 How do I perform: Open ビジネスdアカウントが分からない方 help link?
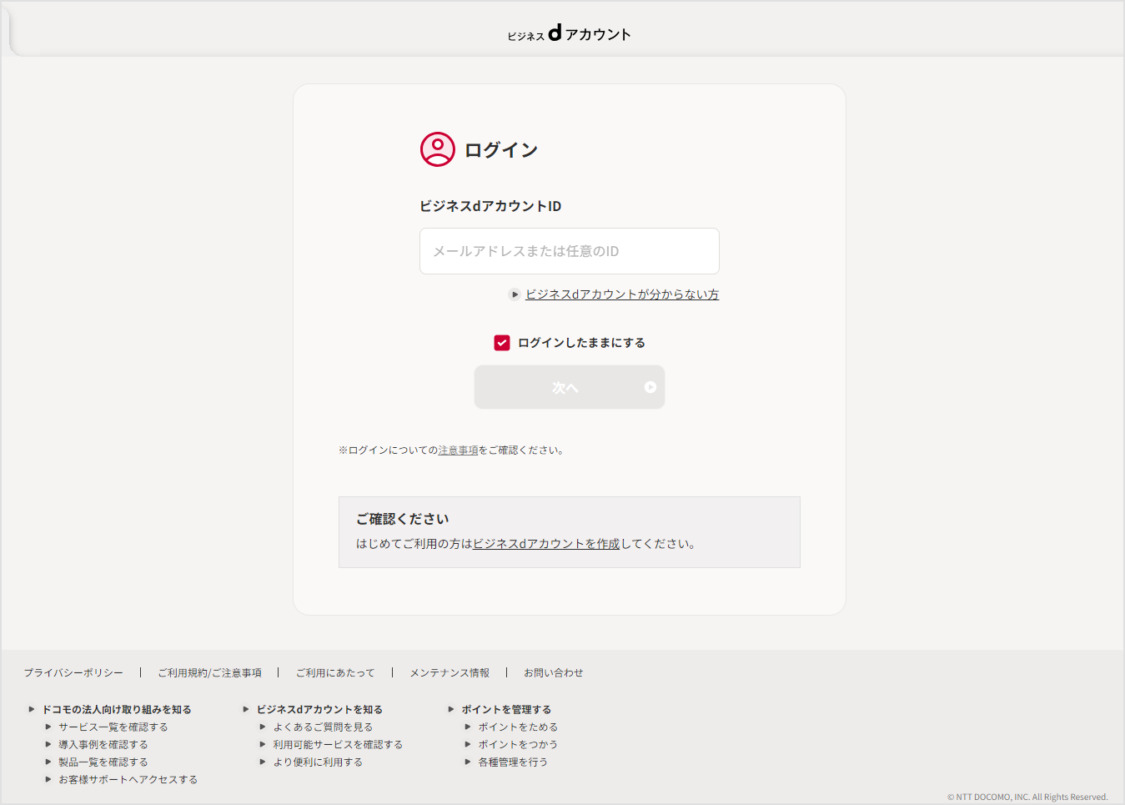pyautogui.click(x=622, y=294)
